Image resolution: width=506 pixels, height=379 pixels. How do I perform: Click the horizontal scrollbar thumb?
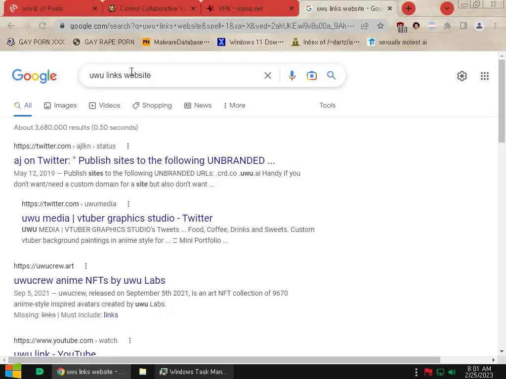click(x=224, y=360)
